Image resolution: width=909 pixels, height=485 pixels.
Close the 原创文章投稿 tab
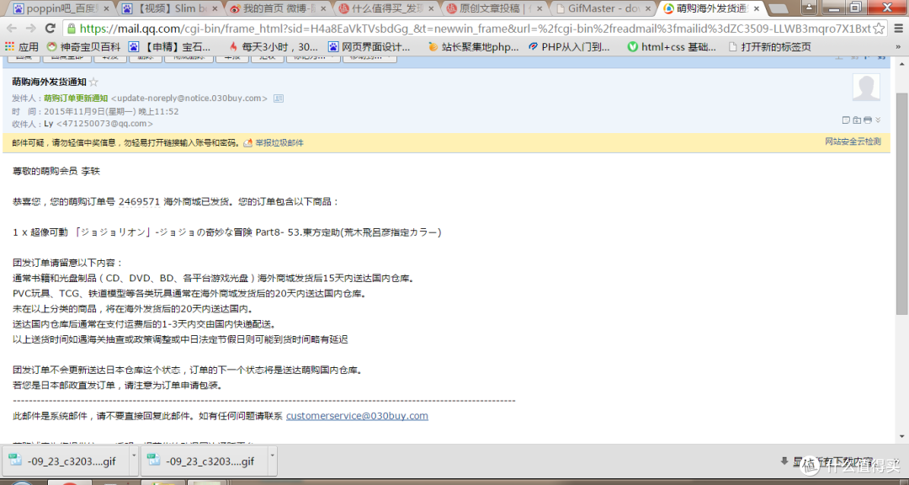[540, 8]
